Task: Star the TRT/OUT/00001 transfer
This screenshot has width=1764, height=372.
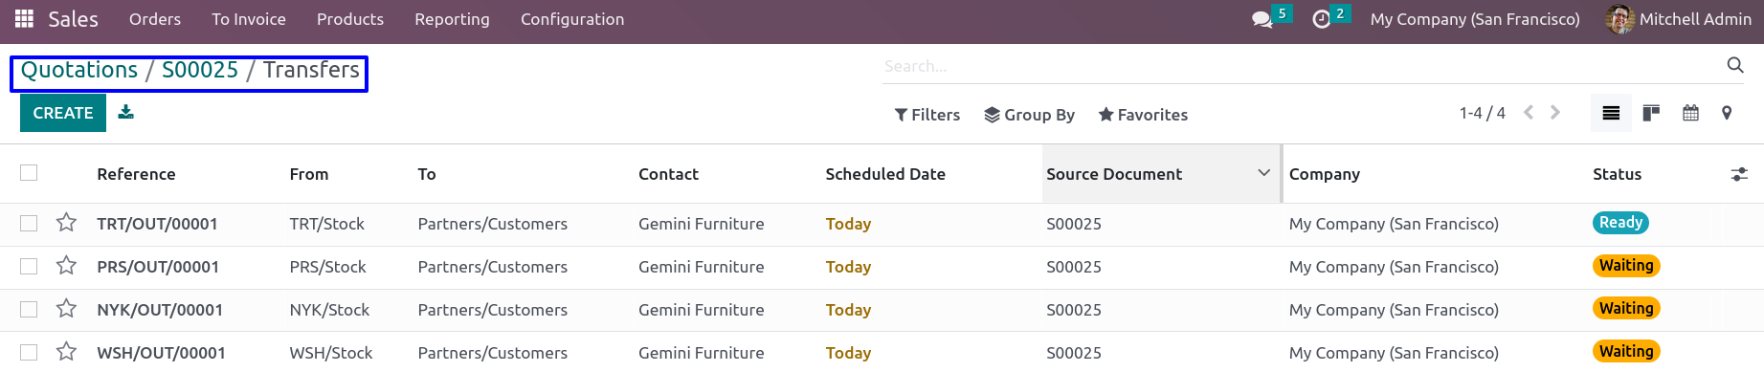Action: click(x=66, y=223)
